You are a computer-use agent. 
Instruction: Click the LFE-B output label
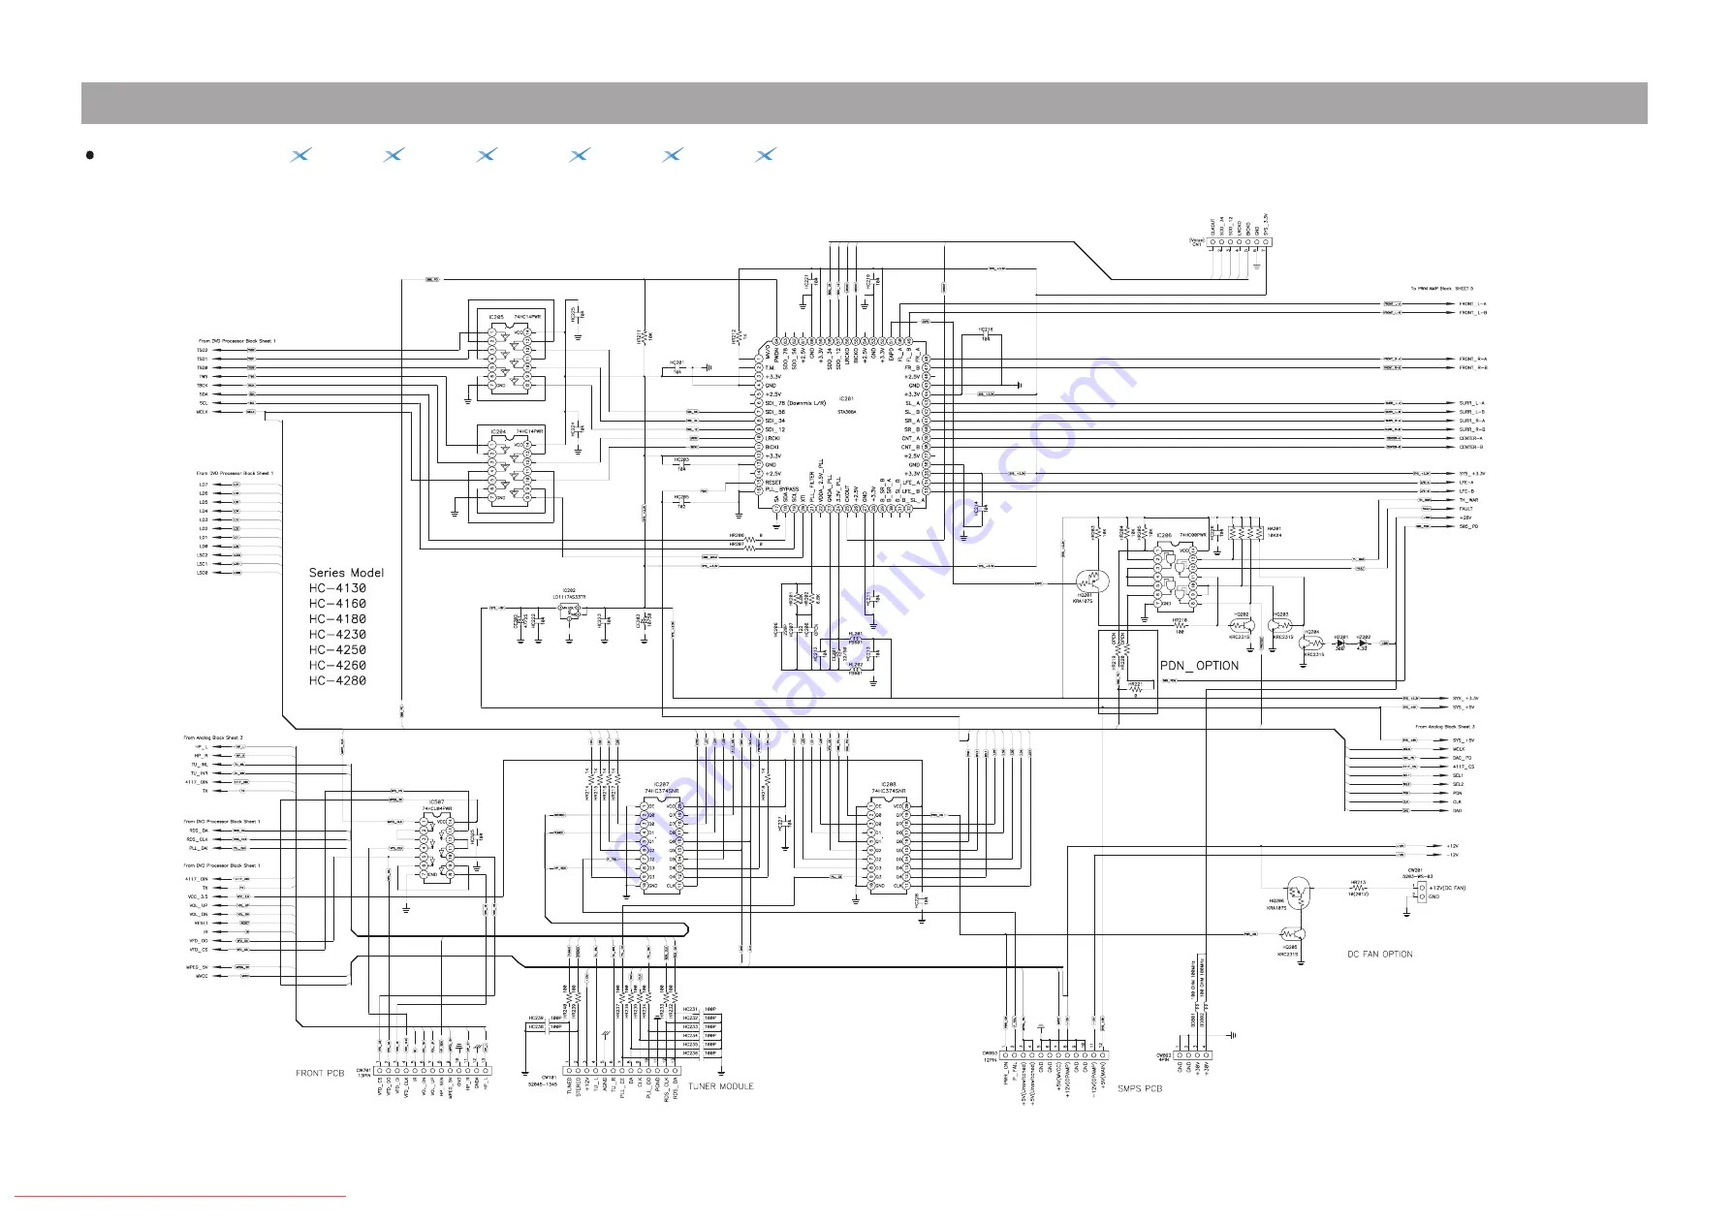(x=1466, y=491)
